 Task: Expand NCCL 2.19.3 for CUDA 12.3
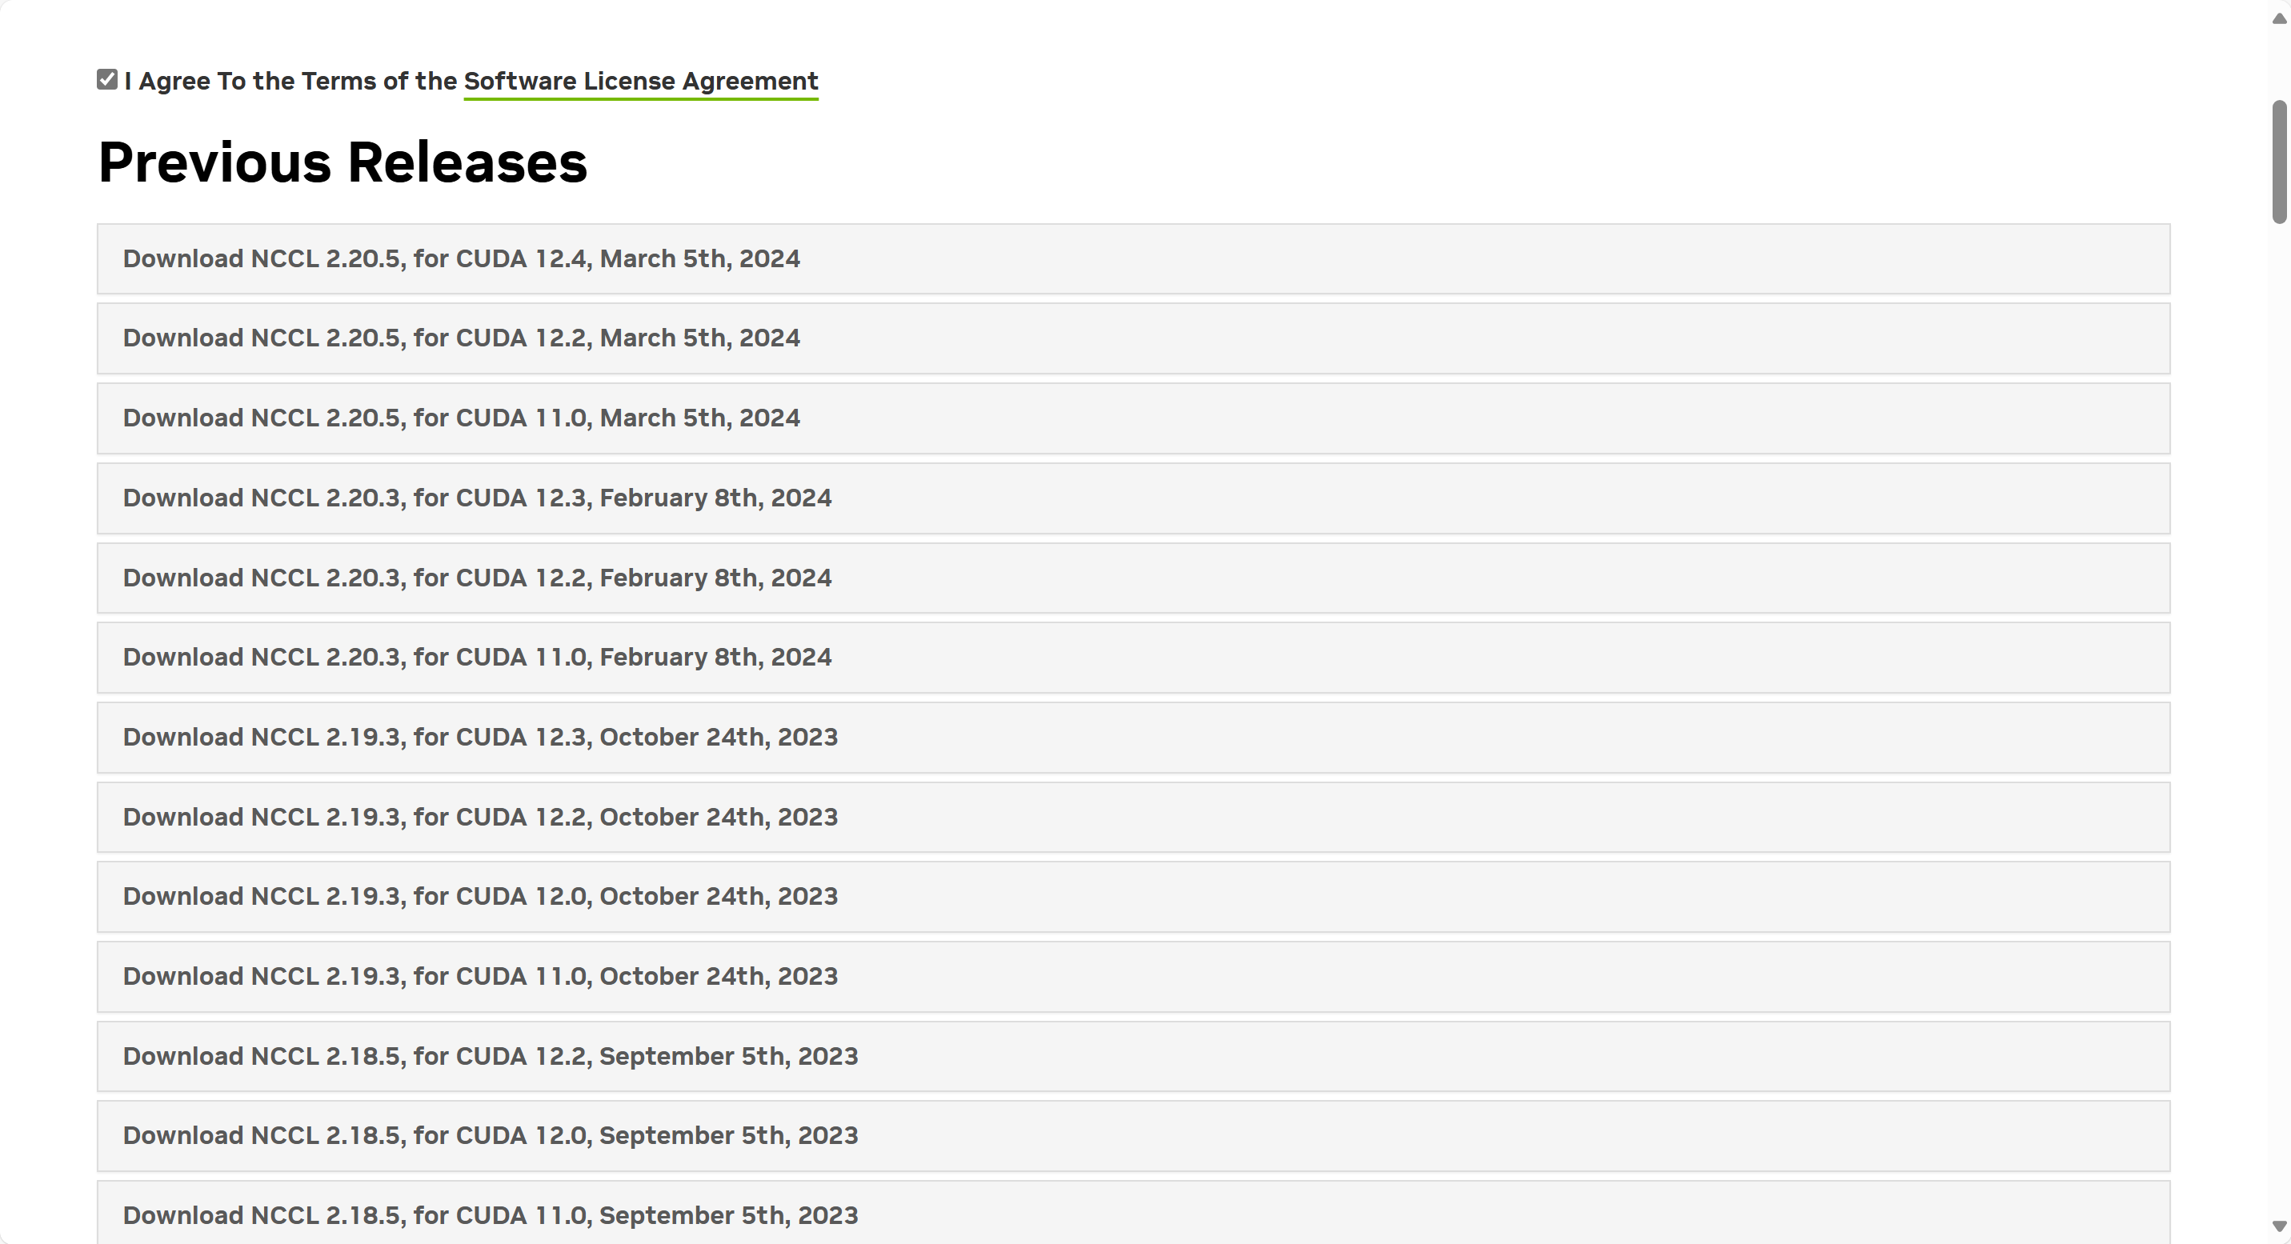click(x=480, y=737)
